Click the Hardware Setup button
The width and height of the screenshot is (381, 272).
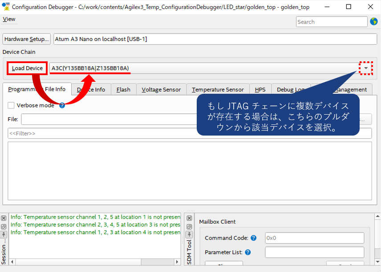coord(26,39)
